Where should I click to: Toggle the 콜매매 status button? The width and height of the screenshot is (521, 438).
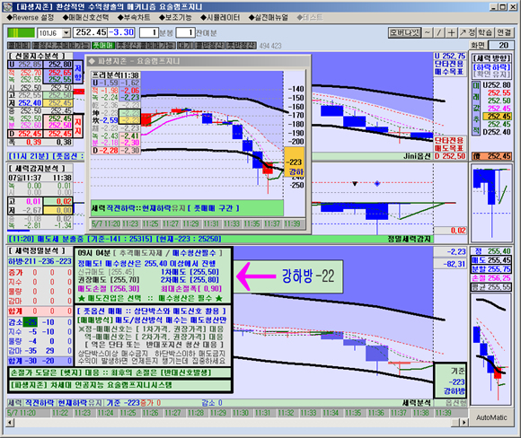(x=19, y=46)
